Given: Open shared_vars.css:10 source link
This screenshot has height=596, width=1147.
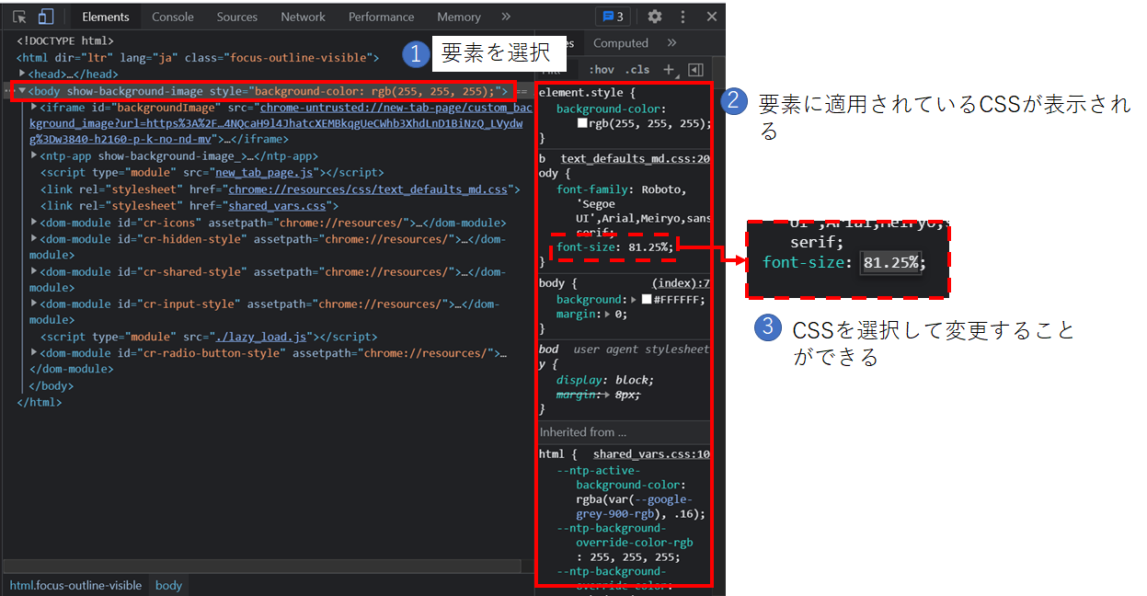Looking at the screenshot, I should click(651, 453).
